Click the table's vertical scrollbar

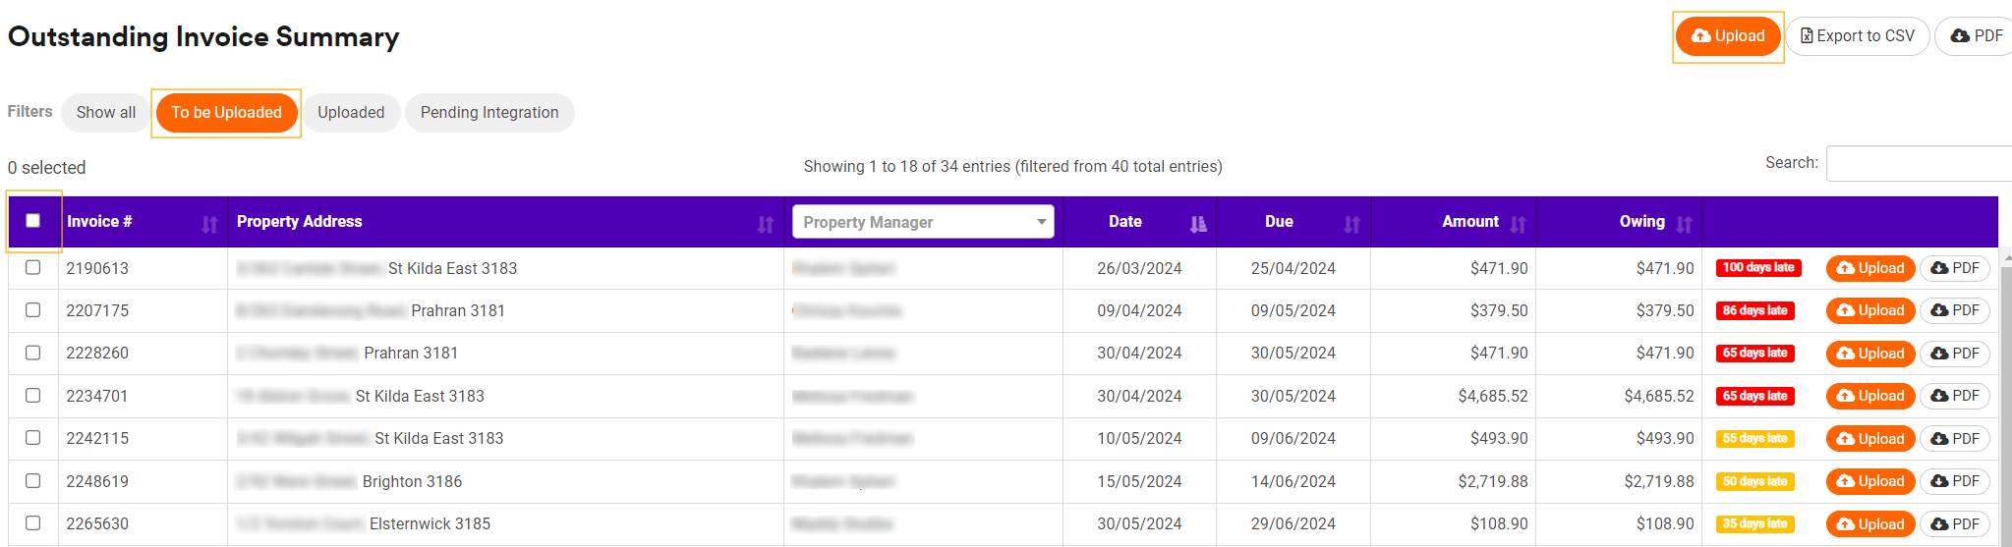(x=2005, y=393)
